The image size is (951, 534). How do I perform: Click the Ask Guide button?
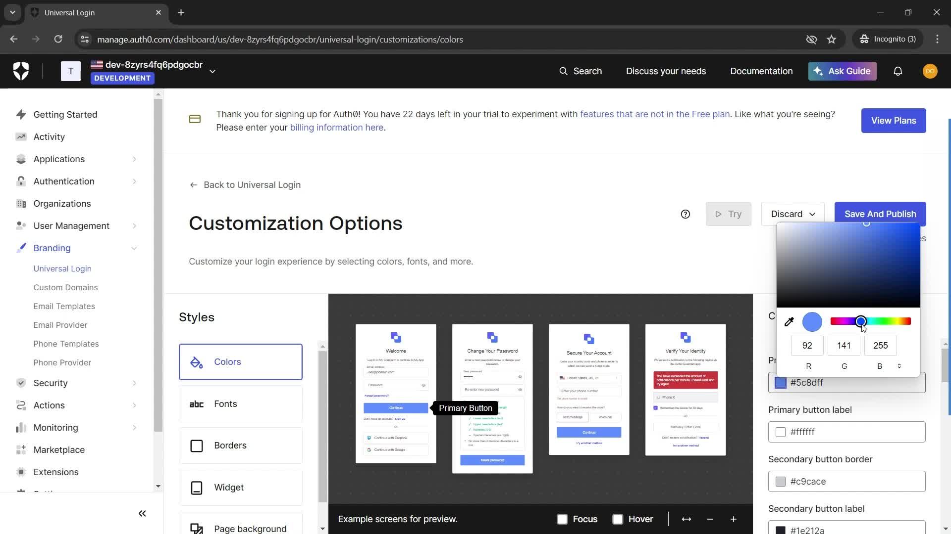pos(842,71)
